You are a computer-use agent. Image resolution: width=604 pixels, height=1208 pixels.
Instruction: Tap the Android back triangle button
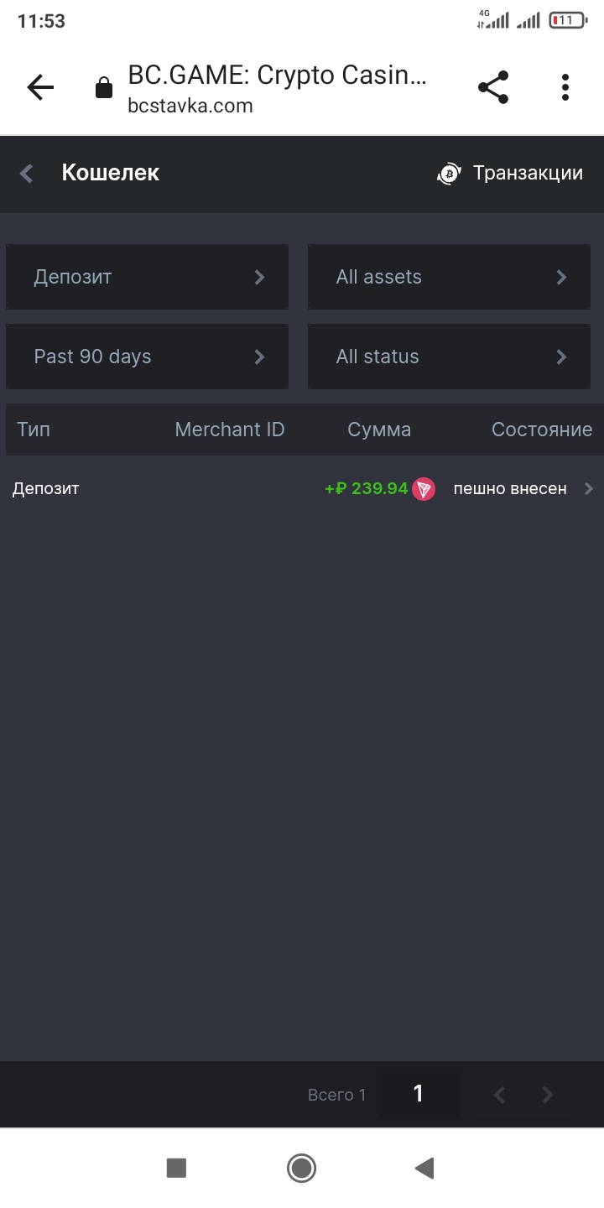[x=424, y=1168]
